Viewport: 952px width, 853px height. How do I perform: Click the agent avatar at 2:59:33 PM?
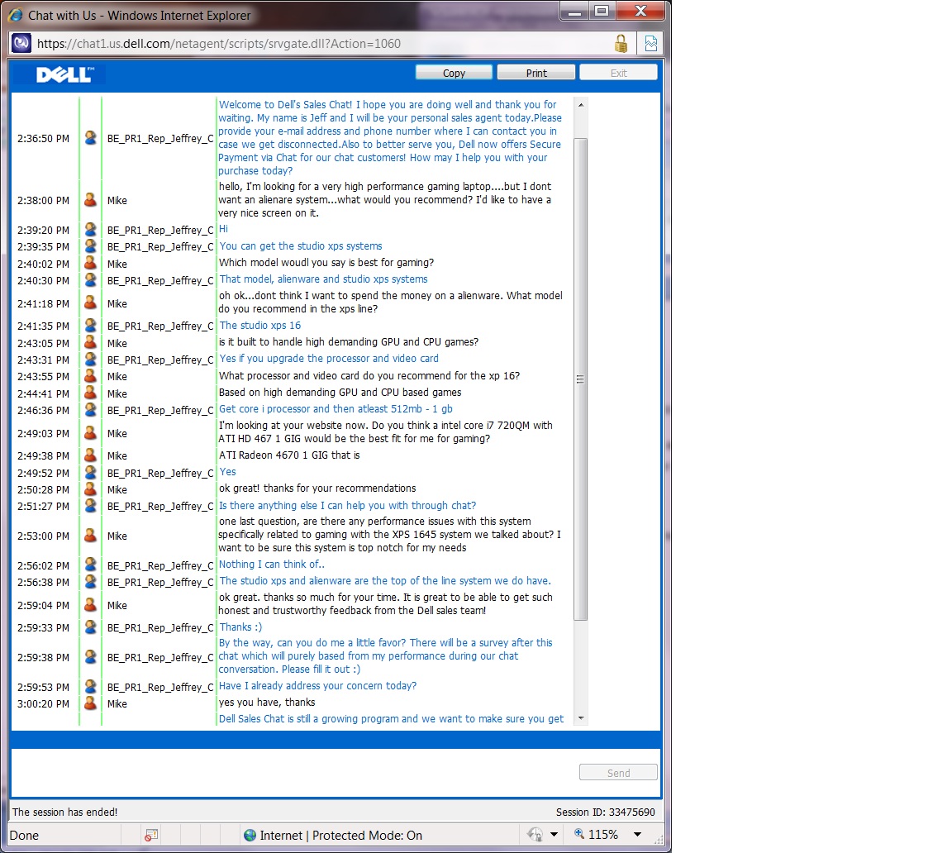point(90,627)
